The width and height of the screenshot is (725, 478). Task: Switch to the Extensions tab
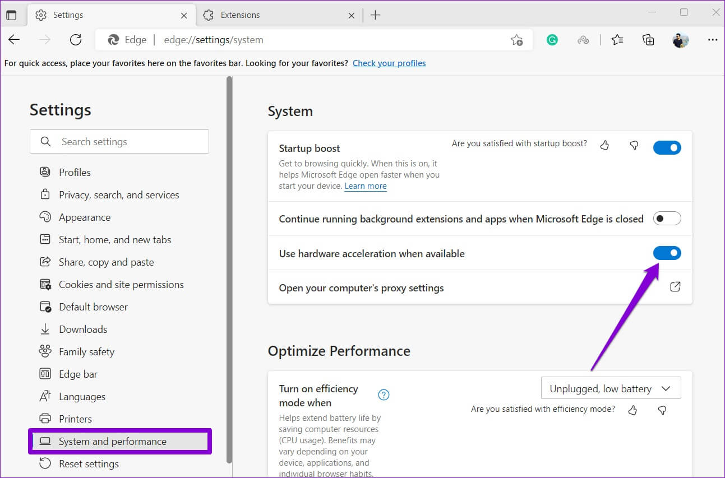(279, 15)
